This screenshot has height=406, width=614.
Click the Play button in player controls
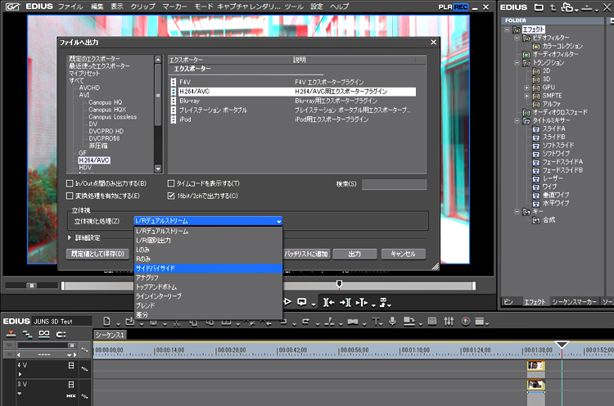(x=288, y=302)
